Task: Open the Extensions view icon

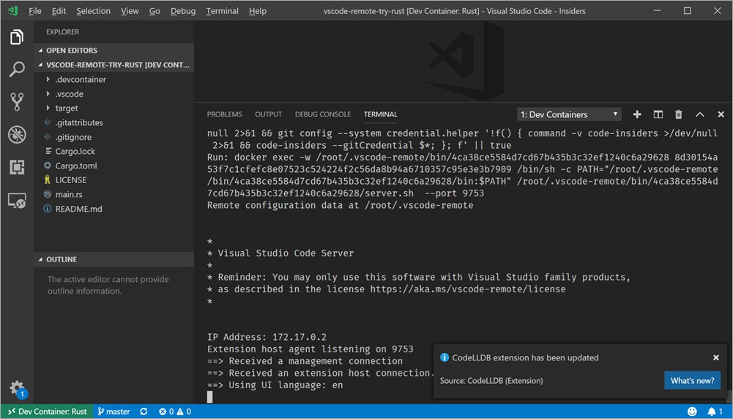Action: [x=17, y=168]
